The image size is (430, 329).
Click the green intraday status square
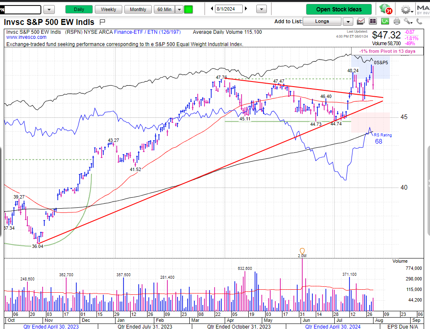(188, 10)
